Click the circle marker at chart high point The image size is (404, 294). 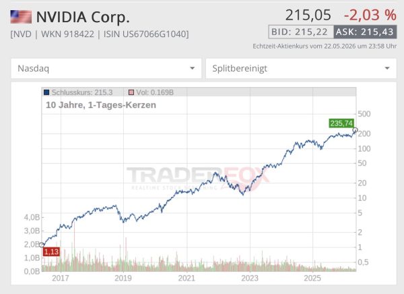tap(355, 130)
